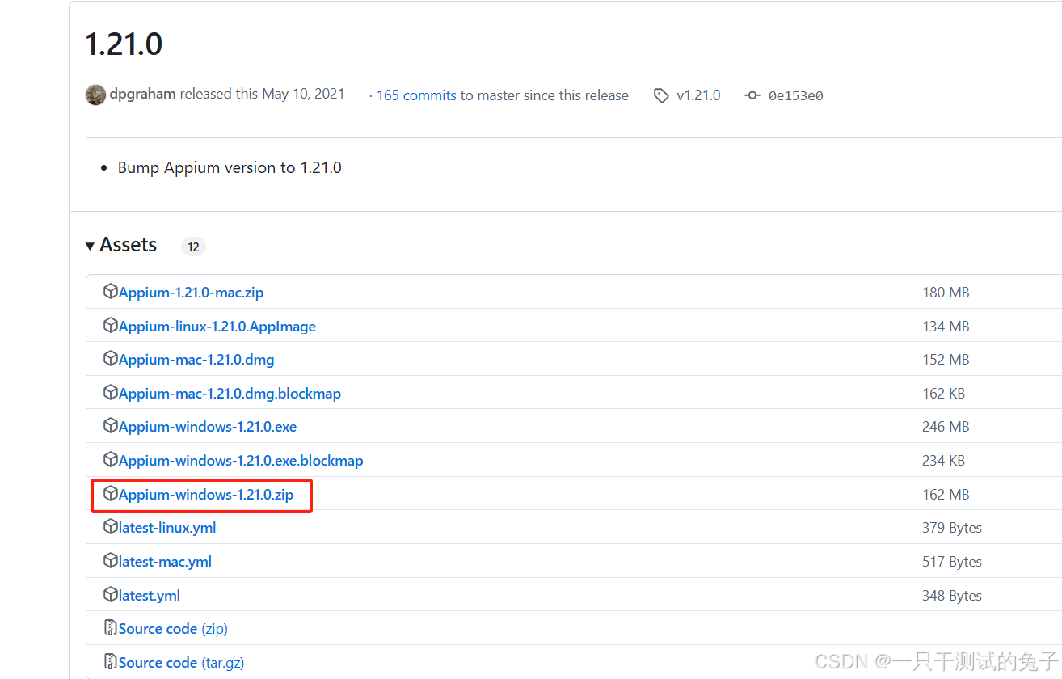
Task: Open dpgraham's user profile link
Action: 142,94
